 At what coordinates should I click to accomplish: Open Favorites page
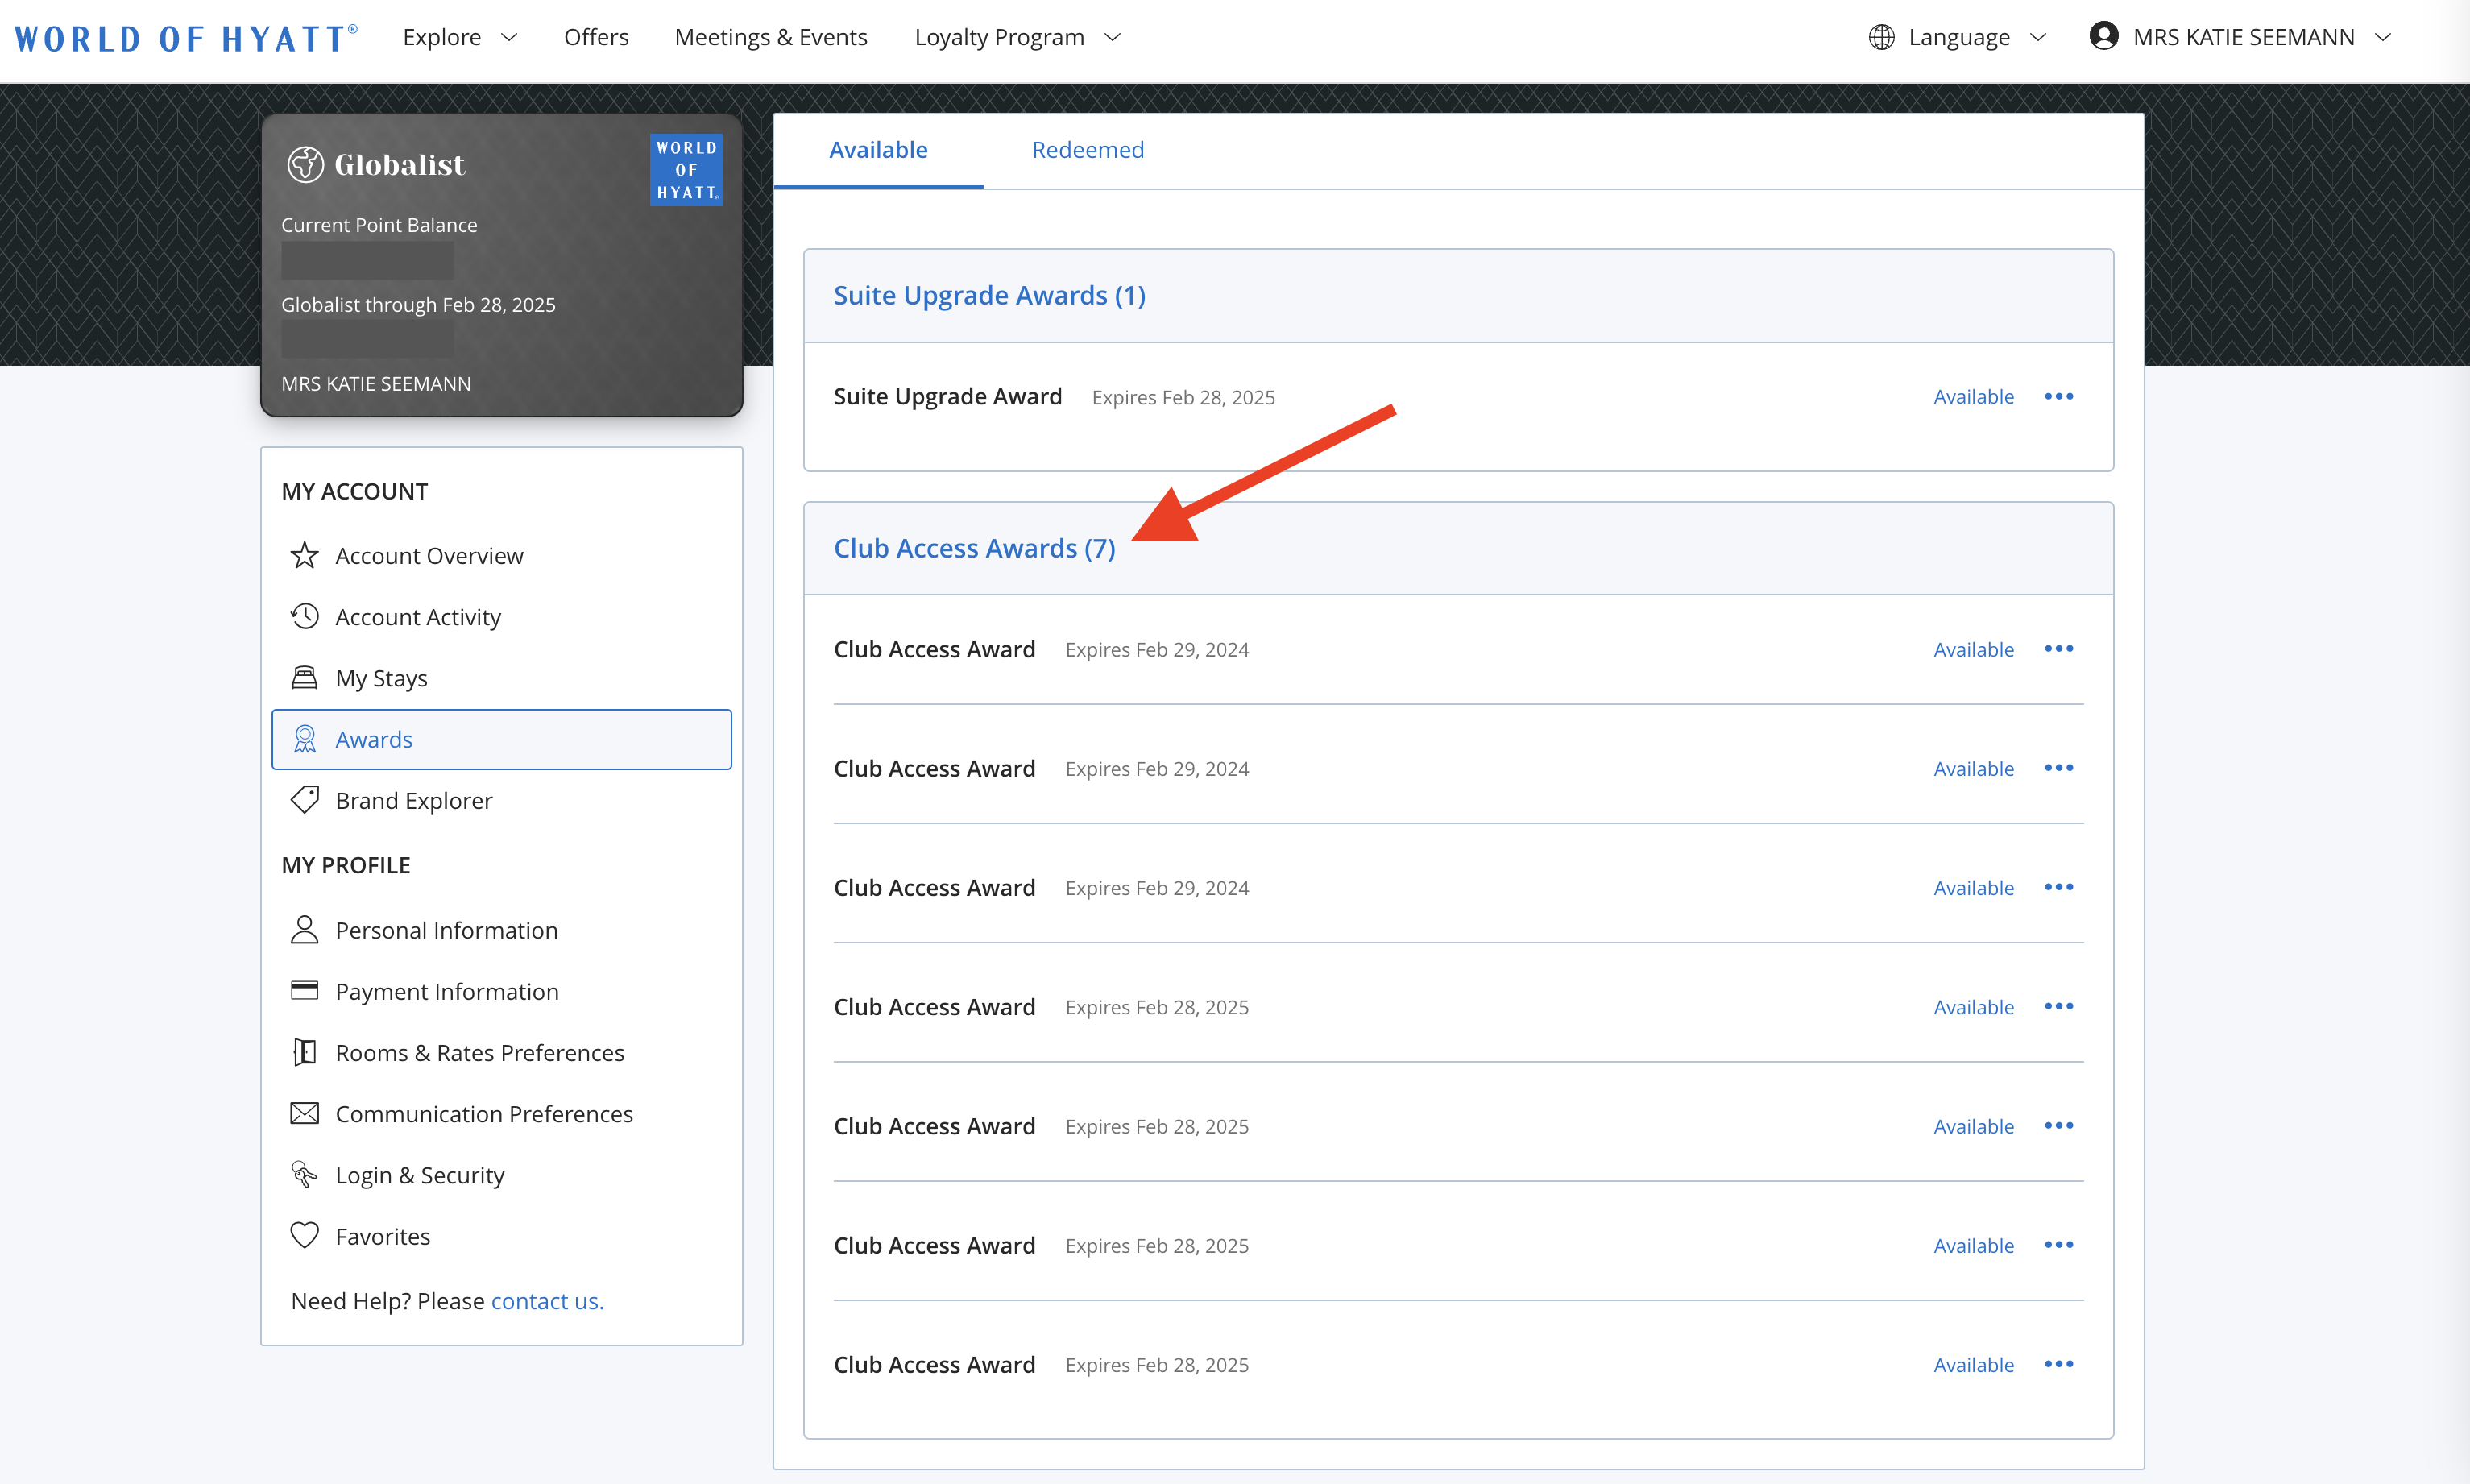[x=383, y=1236]
